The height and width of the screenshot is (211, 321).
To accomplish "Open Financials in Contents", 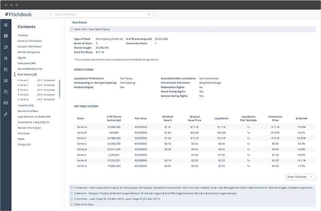I will point(24,133).
